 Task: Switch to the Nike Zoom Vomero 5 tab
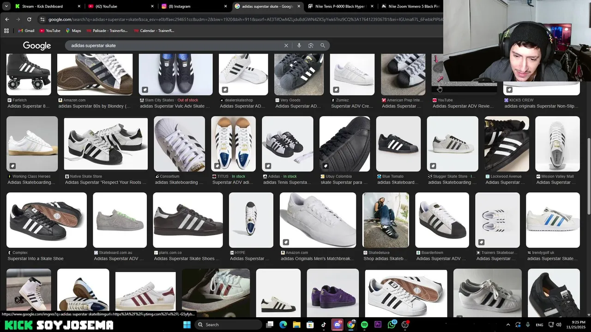[411, 6]
